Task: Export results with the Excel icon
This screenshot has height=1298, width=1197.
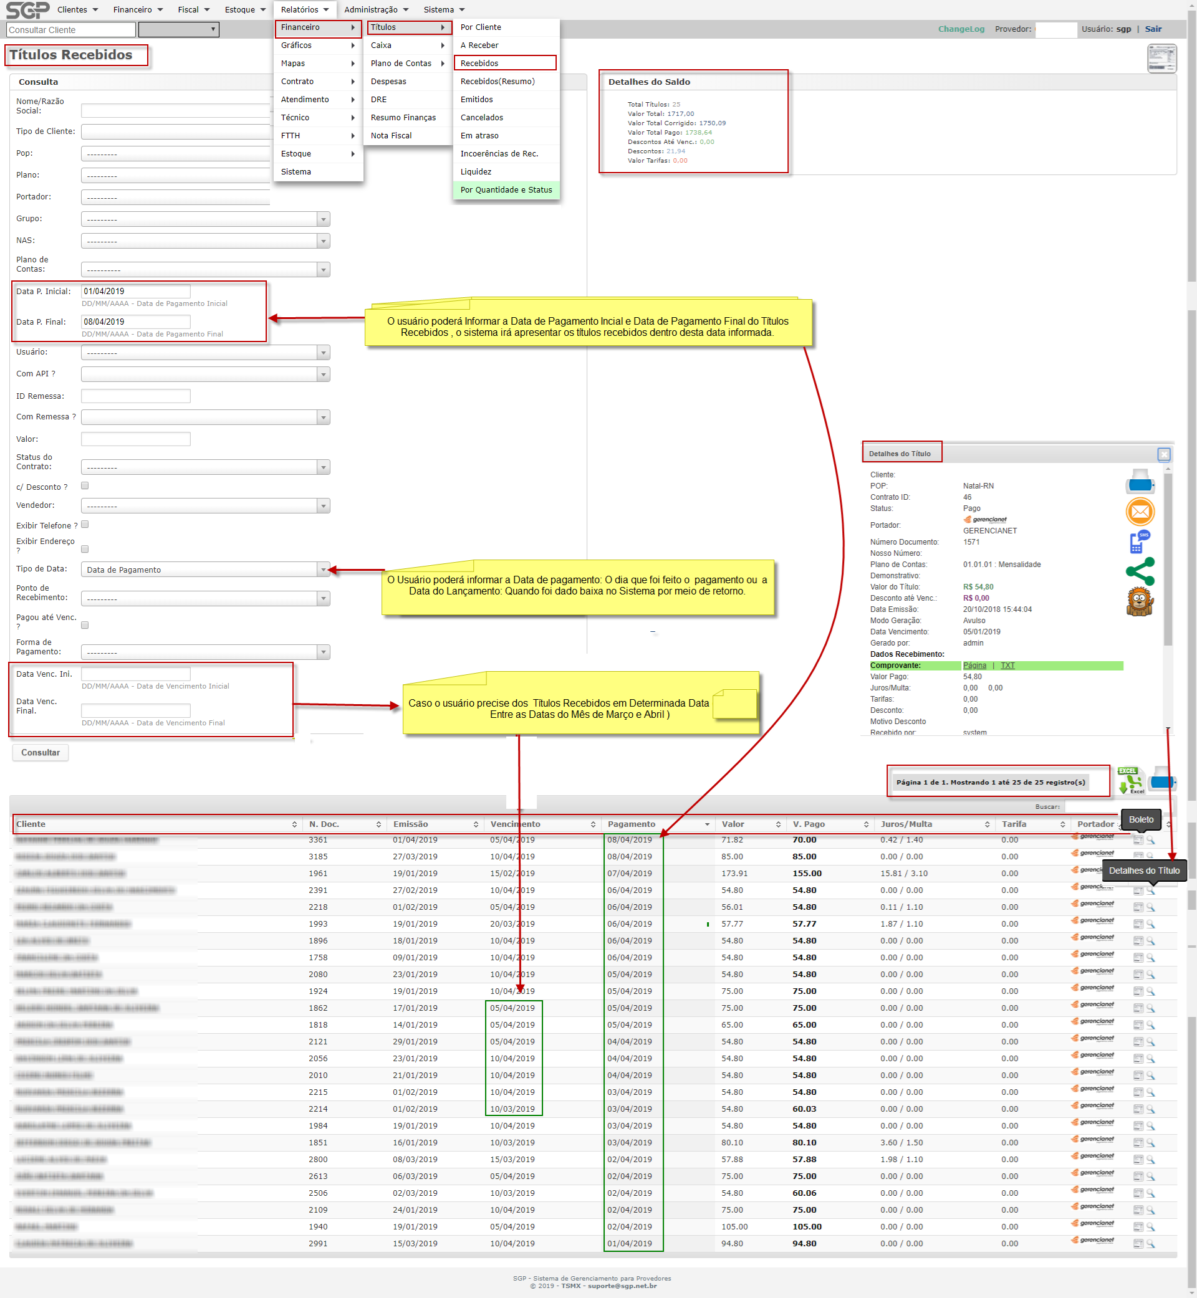Action: point(1130,781)
